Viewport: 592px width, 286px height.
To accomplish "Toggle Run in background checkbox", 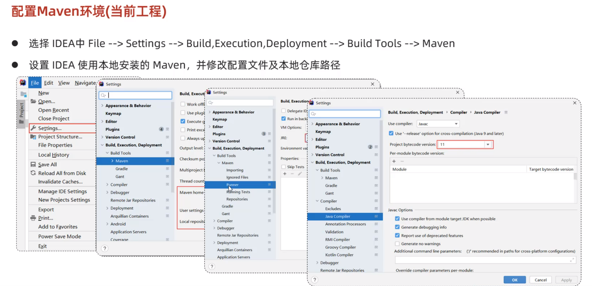I will (283, 119).
